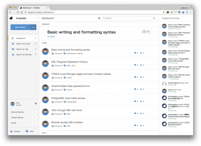Open the HTML5 Local Storage memo
The width and height of the screenshot is (201, 146).
[x=81, y=74]
